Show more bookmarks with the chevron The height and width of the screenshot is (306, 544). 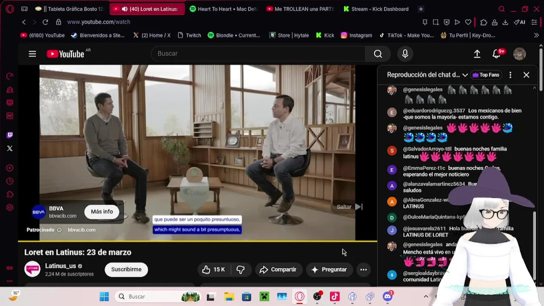[x=536, y=35]
